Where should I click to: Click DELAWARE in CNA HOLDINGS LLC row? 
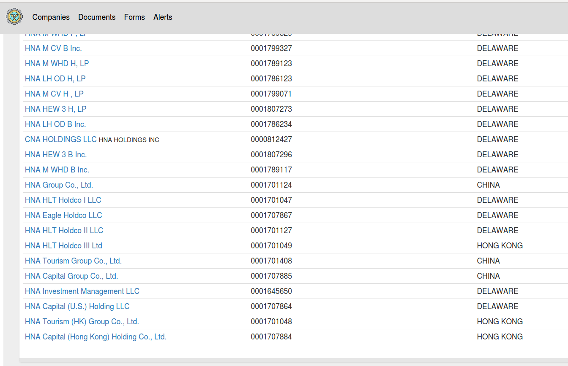click(x=497, y=140)
